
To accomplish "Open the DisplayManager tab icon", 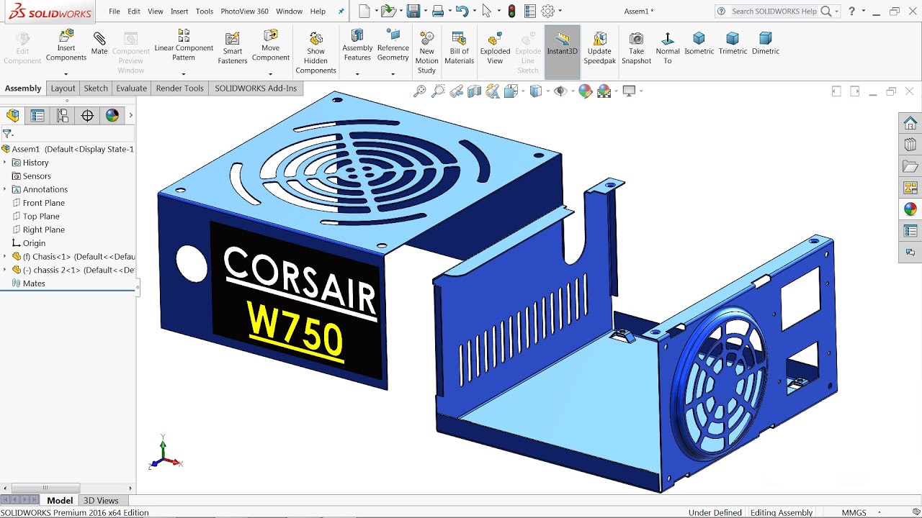I will (112, 115).
